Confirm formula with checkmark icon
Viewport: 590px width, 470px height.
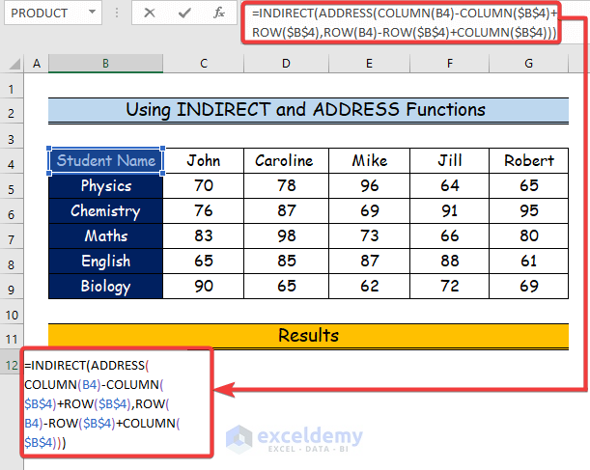pyautogui.click(x=184, y=13)
